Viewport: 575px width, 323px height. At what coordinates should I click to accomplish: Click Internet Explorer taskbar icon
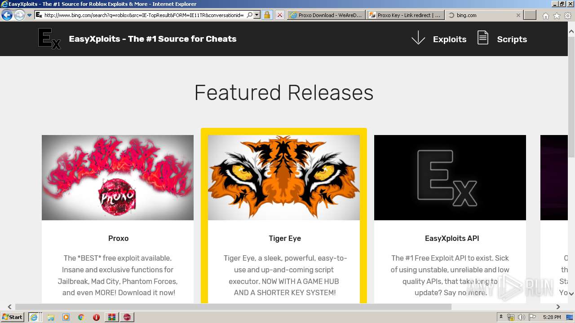point(34,317)
